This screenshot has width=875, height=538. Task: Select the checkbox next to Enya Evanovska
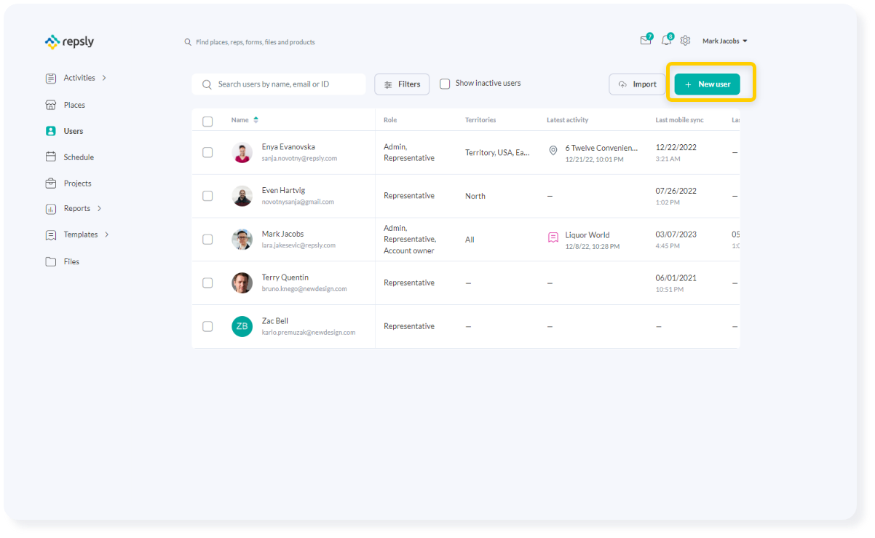pyautogui.click(x=207, y=152)
